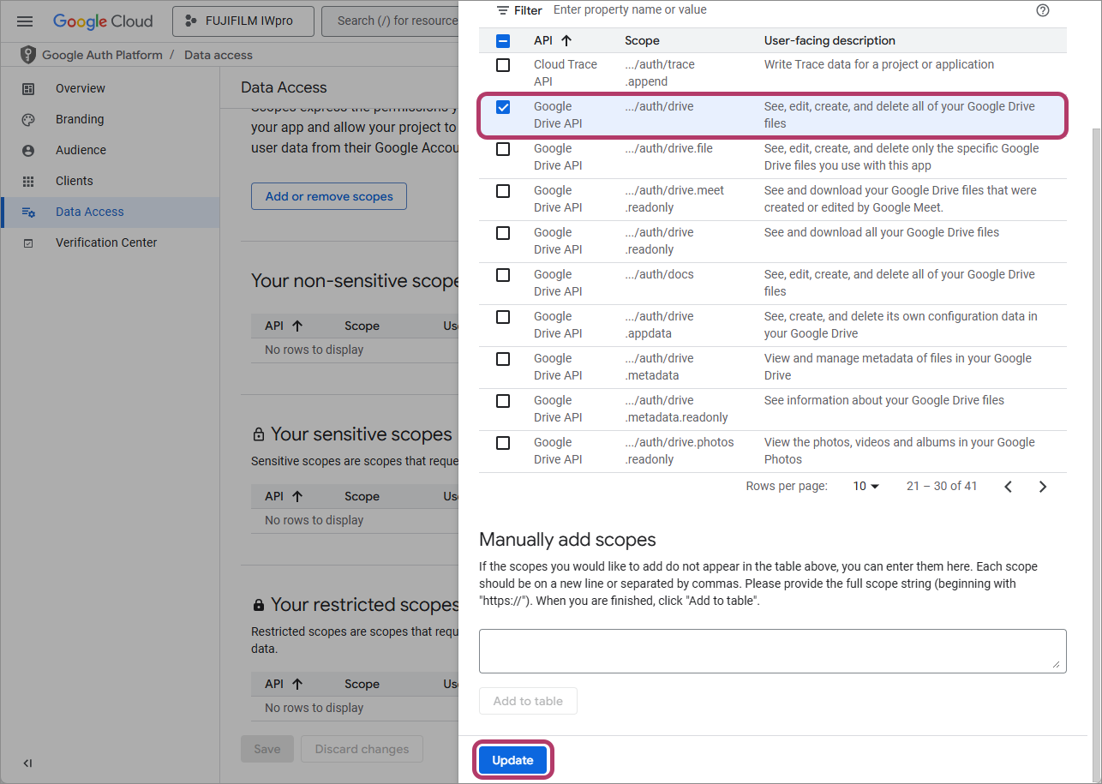Click the Add or remove scopes button
1102x784 pixels.
point(329,196)
